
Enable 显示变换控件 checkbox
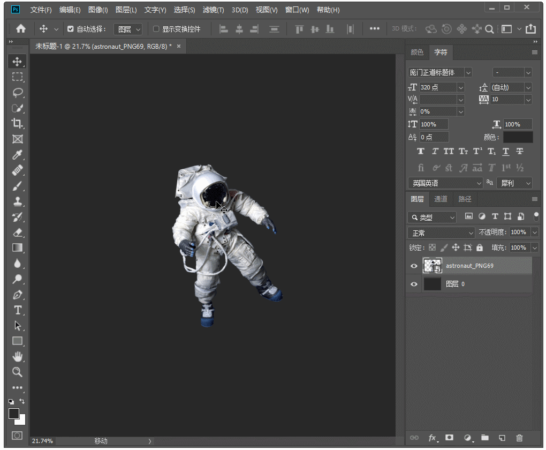156,29
